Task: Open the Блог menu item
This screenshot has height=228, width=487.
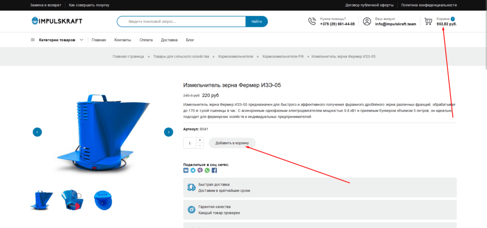Action: coord(190,40)
